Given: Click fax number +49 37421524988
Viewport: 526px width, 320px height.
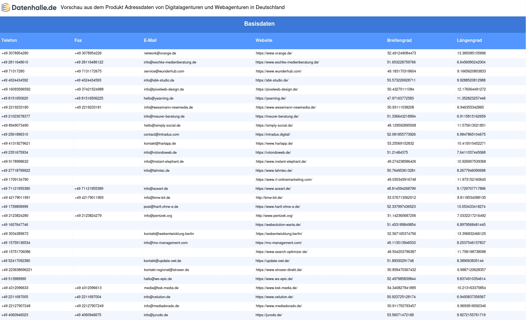Looking at the screenshot, I should click(x=89, y=89).
